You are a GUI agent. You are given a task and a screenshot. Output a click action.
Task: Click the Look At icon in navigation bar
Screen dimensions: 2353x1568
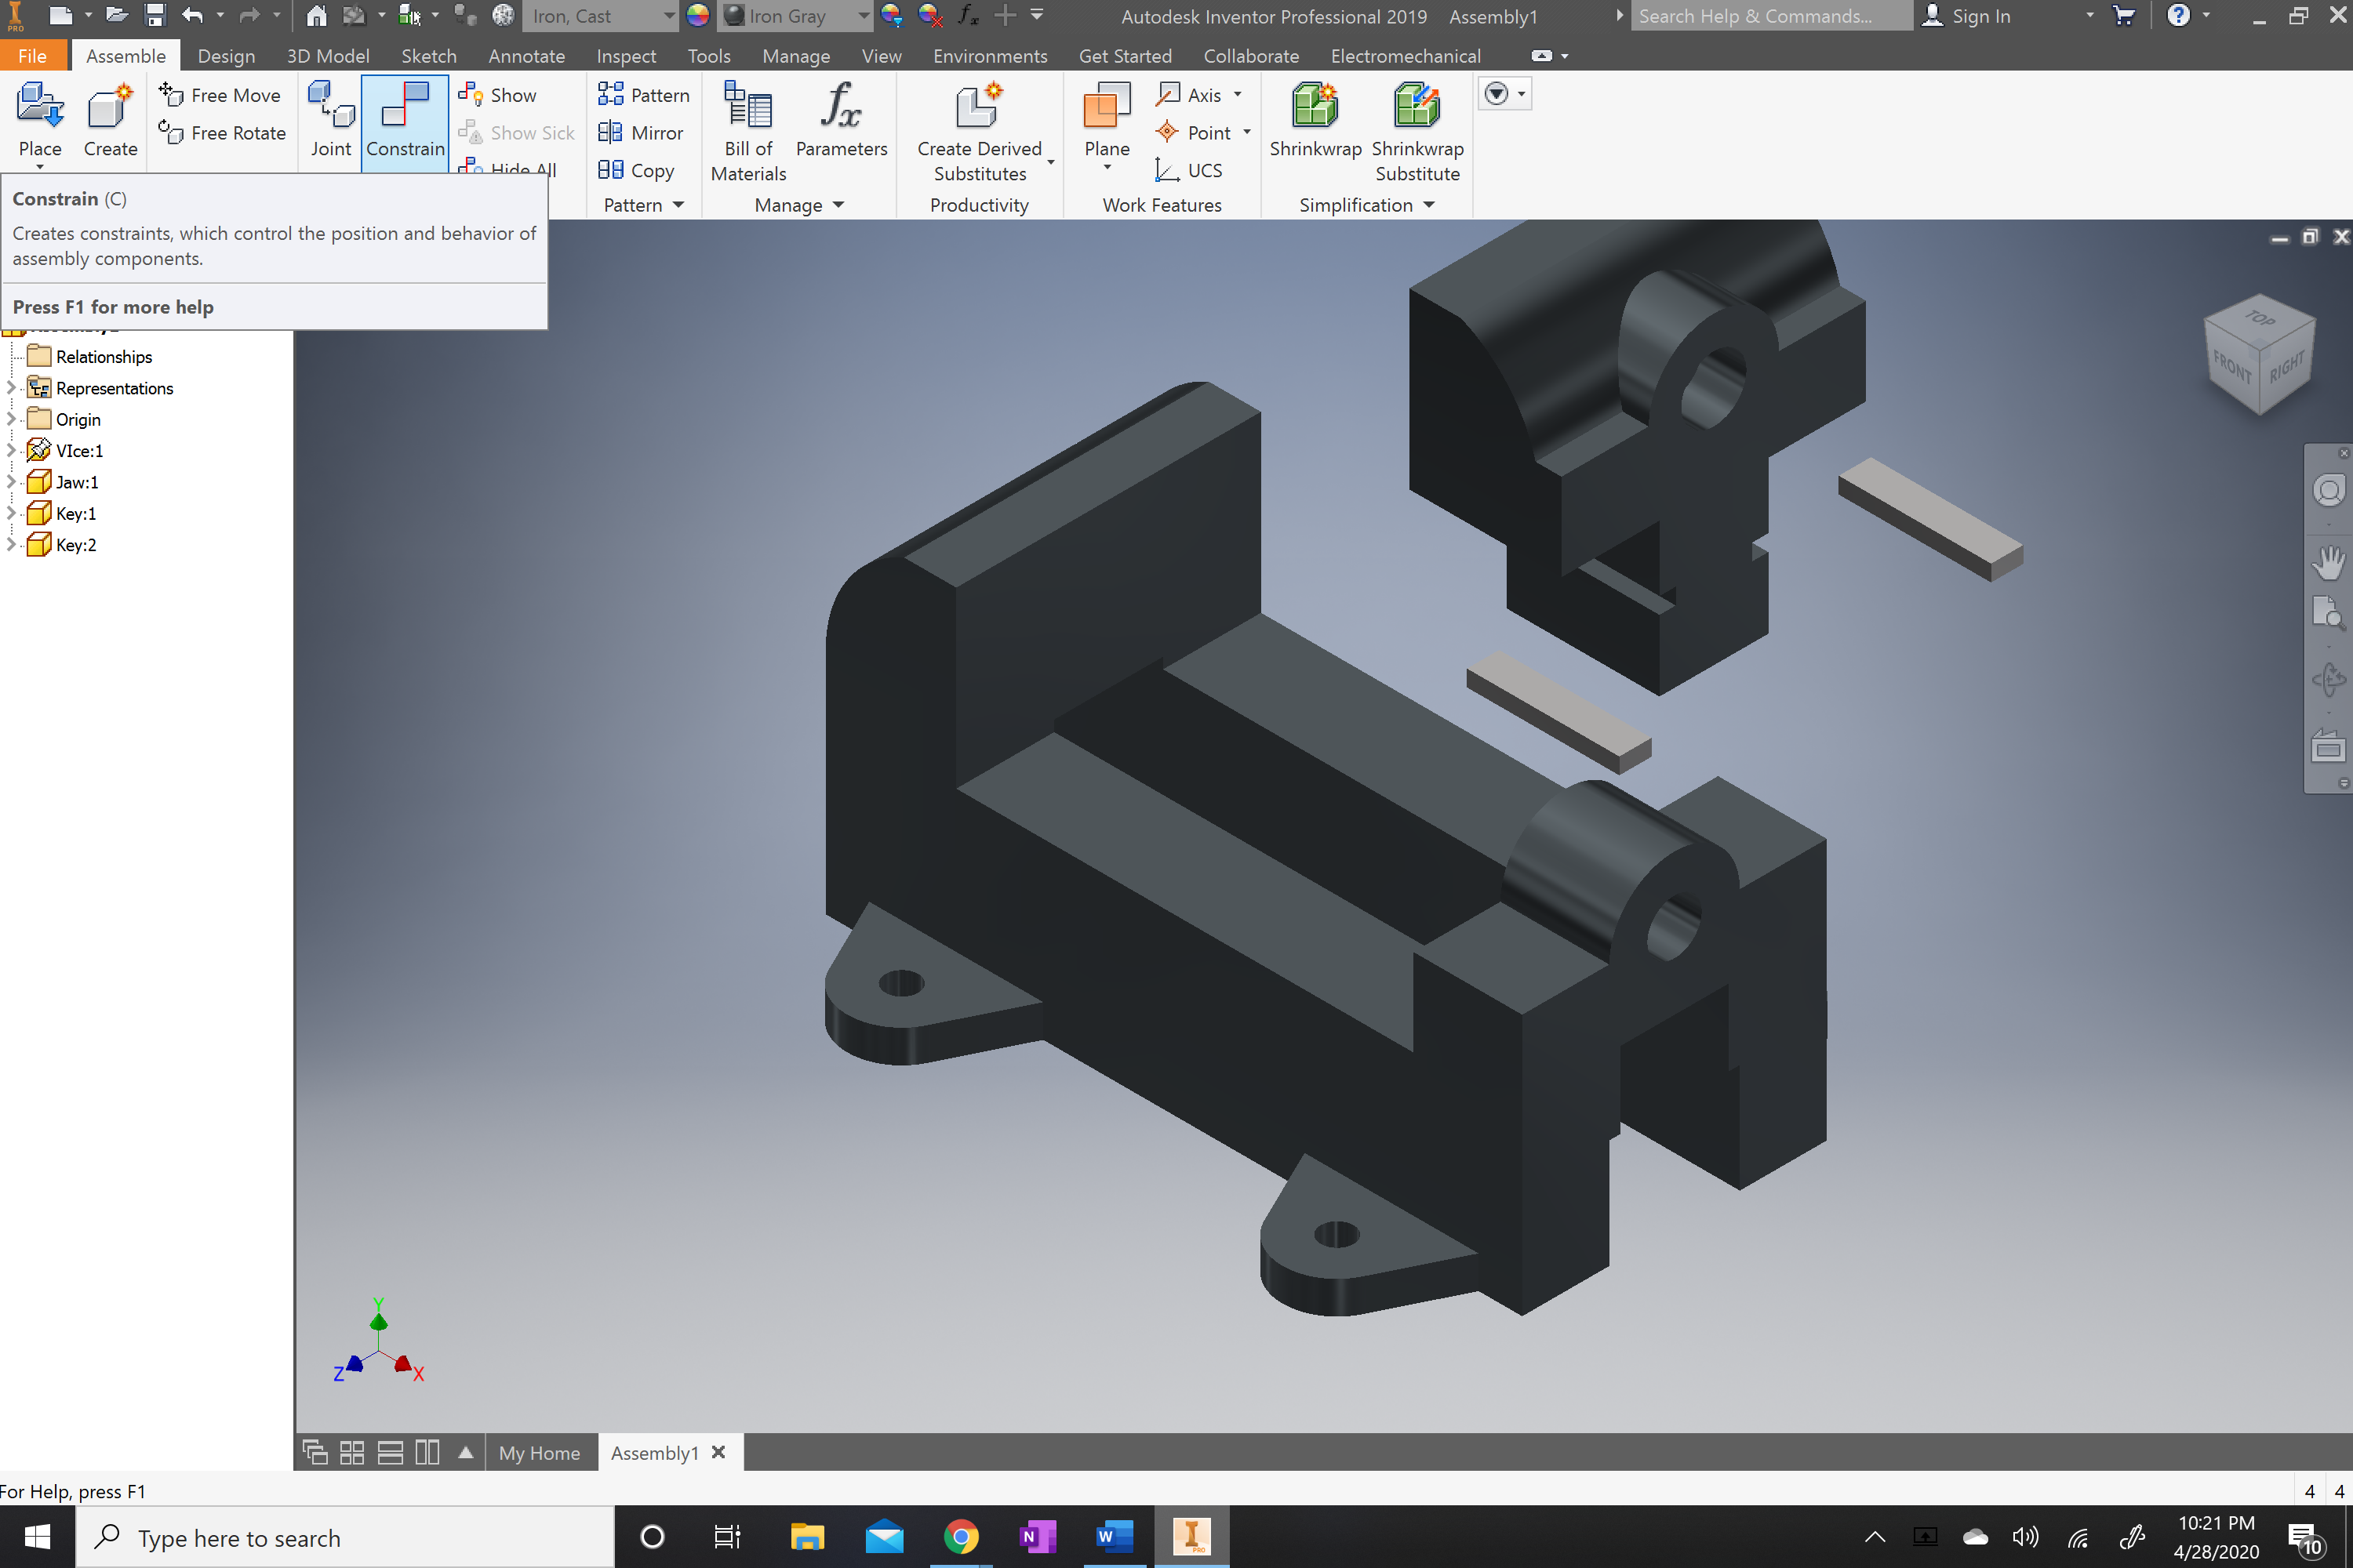[2328, 746]
